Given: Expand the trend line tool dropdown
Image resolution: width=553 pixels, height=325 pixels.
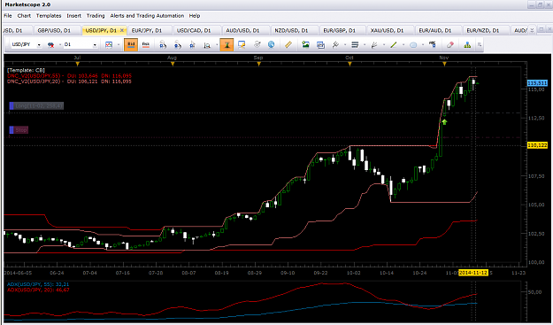Looking at the screenshot, I should (x=403, y=45).
